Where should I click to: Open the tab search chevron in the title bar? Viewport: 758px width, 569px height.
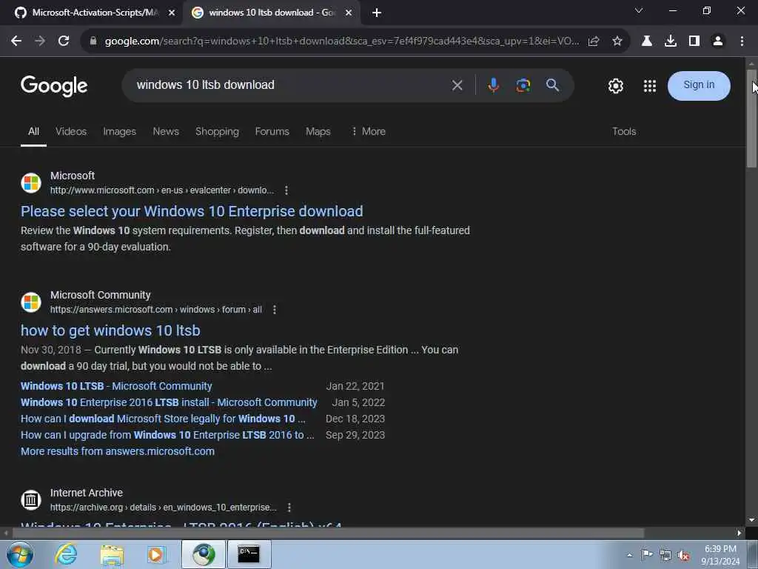coord(639,10)
